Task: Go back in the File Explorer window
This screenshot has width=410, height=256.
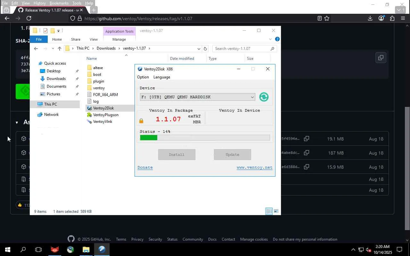Action: (36, 49)
